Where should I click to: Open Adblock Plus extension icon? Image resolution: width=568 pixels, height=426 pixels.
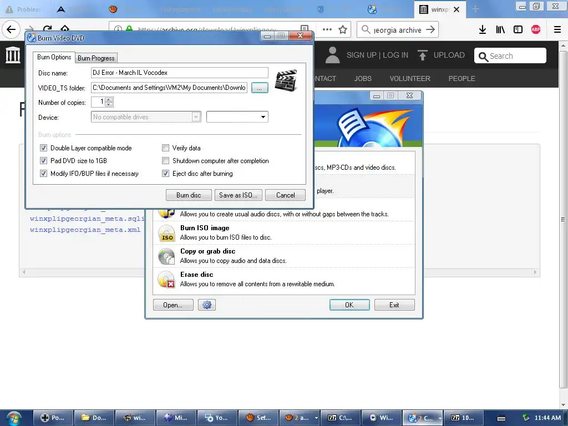click(x=536, y=30)
